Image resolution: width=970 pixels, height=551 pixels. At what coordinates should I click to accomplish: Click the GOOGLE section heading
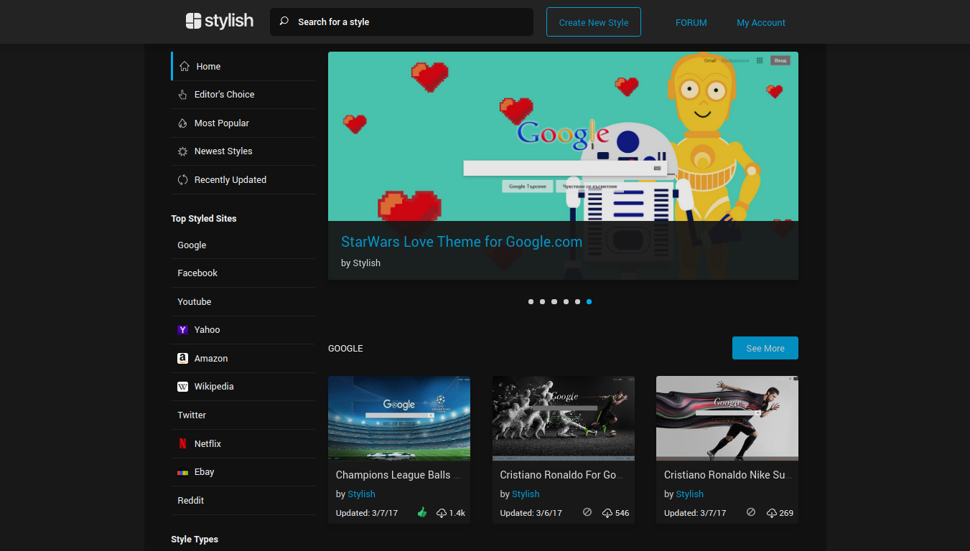(345, 349)
